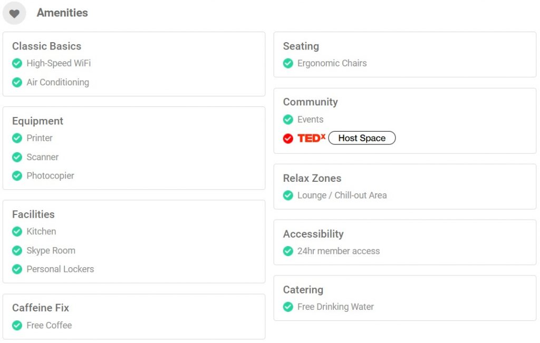
Task: Click the Host Space button
Action: [362, 138]
